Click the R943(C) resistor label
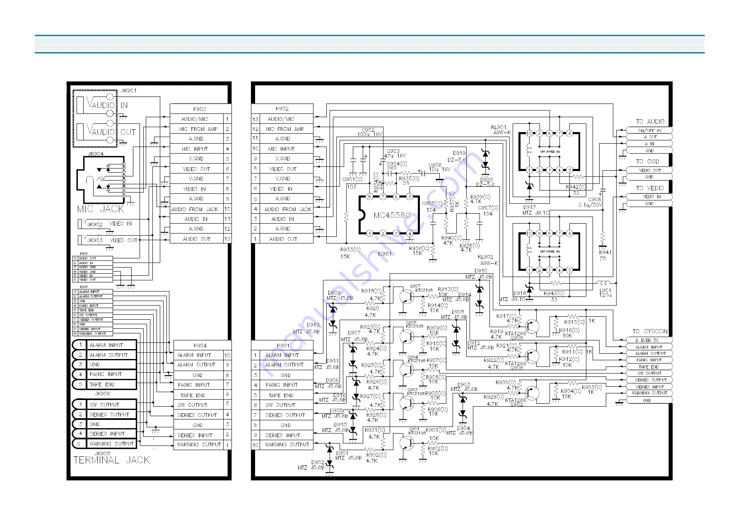 tap(554, 294)
